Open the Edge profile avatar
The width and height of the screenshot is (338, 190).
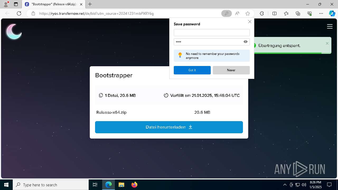[6, 4]
